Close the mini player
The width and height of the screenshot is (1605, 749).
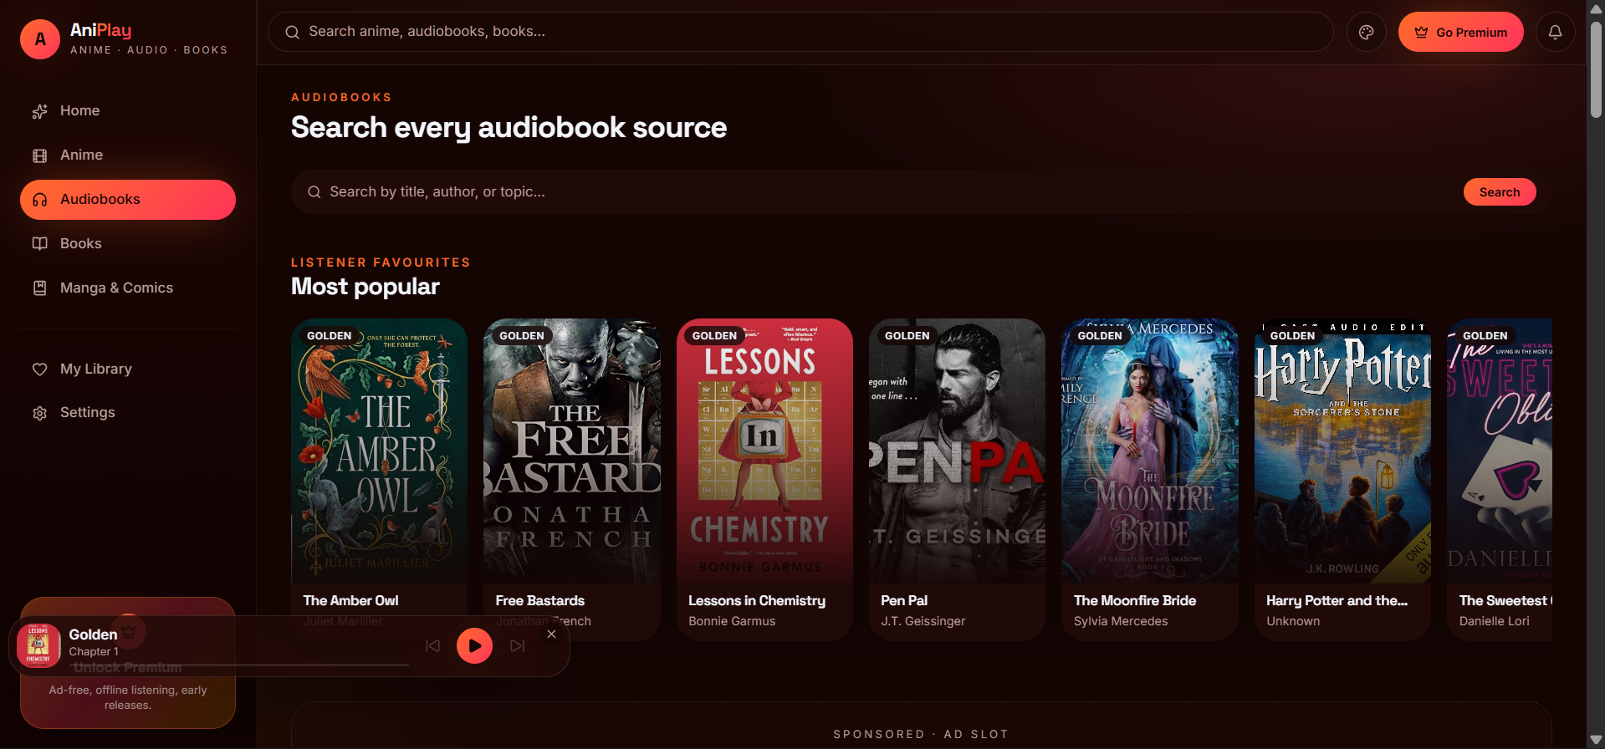pyautogui.click(x=551, y=634)
